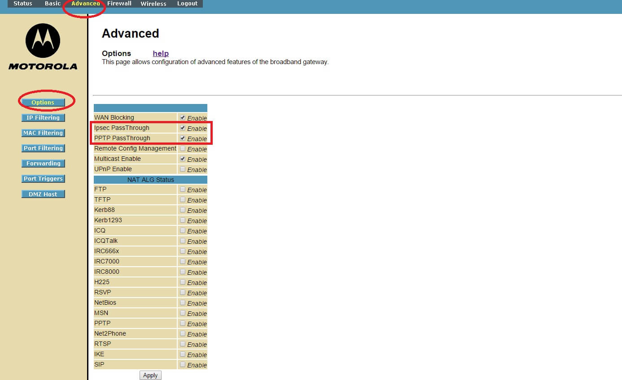Click the UPnP Enable label

point(113,169)
